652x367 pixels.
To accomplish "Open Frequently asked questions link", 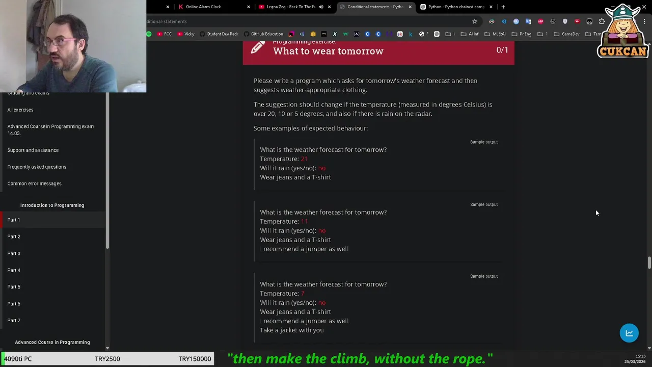I will point(37,167).
